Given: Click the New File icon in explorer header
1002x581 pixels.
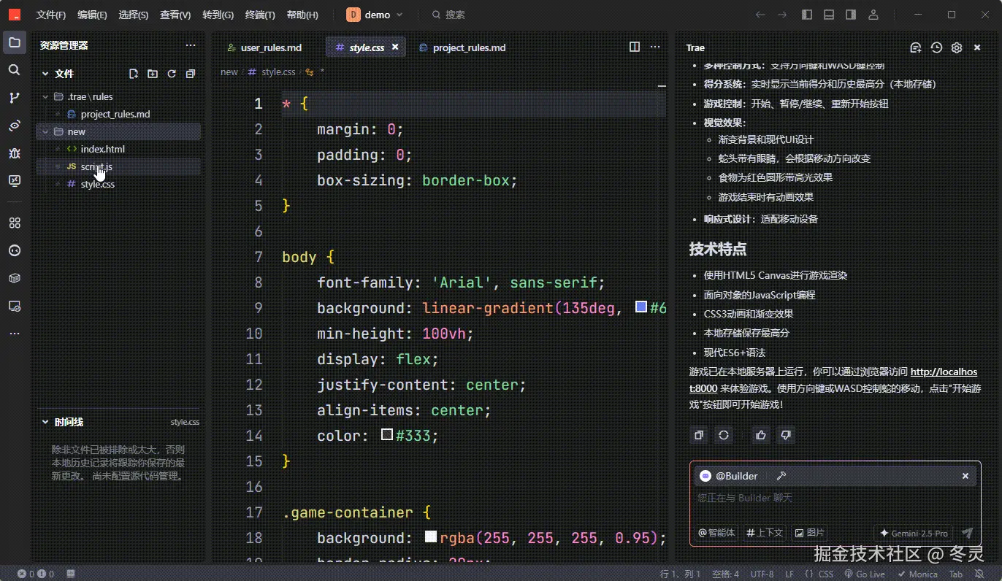Looking at the screenshot, I should [134, 74].
